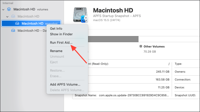The height and width of the screenshot is (112, 200).
Task: Click the com.apple.os.update snapshot name value
Action: [x=134, y=95]
